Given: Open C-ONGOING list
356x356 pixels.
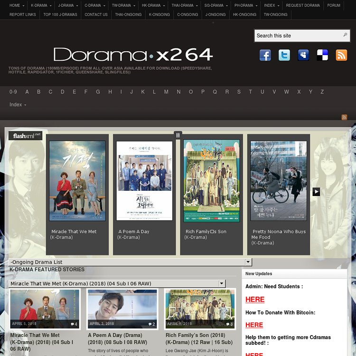Looking at the screenshot, I should [x=187, y=15].
